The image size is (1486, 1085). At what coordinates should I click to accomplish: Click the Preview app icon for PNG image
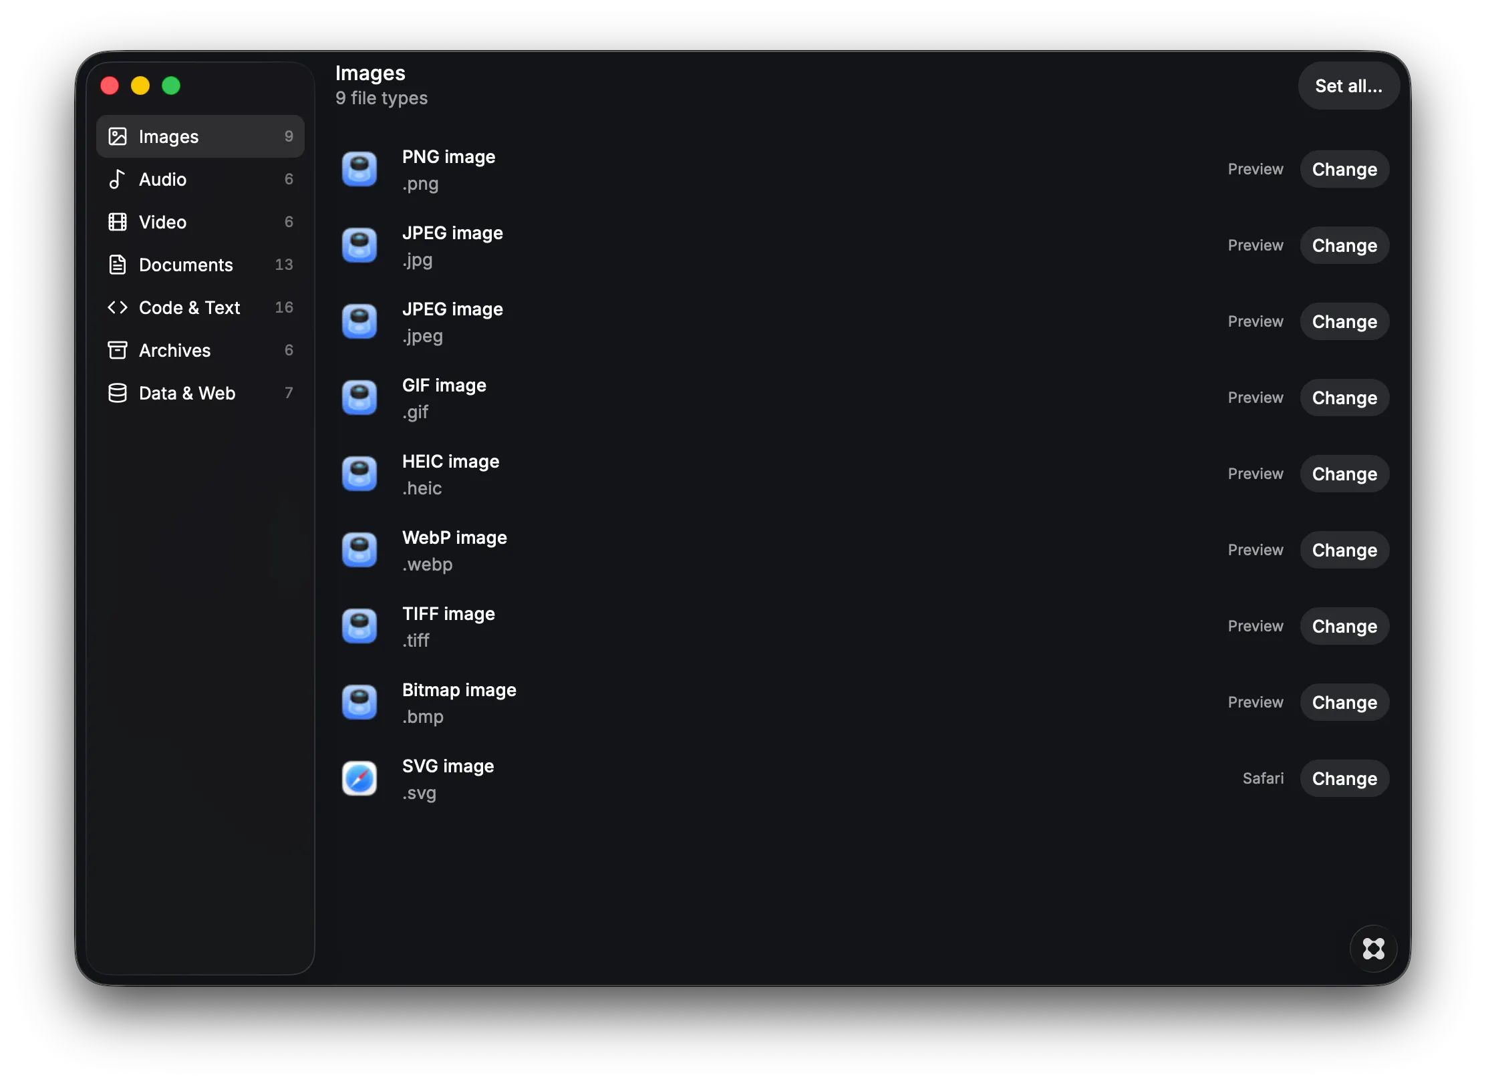click(x=359, y=169)
